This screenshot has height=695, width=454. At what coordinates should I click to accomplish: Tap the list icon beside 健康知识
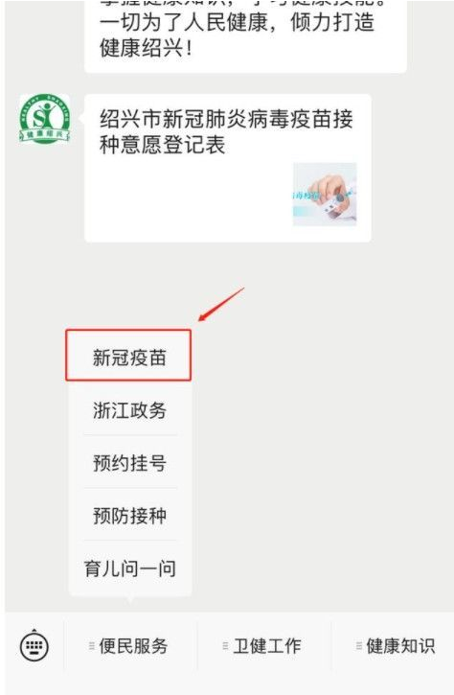[x=359, y=646]
